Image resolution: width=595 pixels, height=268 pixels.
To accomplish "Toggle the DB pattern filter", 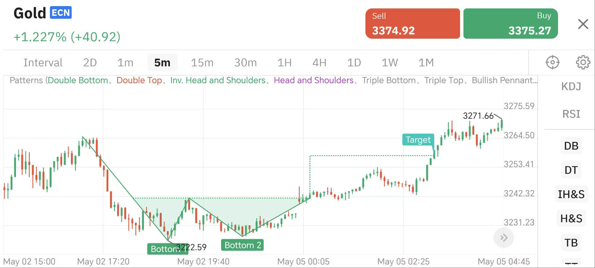I will [x=571, y=146].
